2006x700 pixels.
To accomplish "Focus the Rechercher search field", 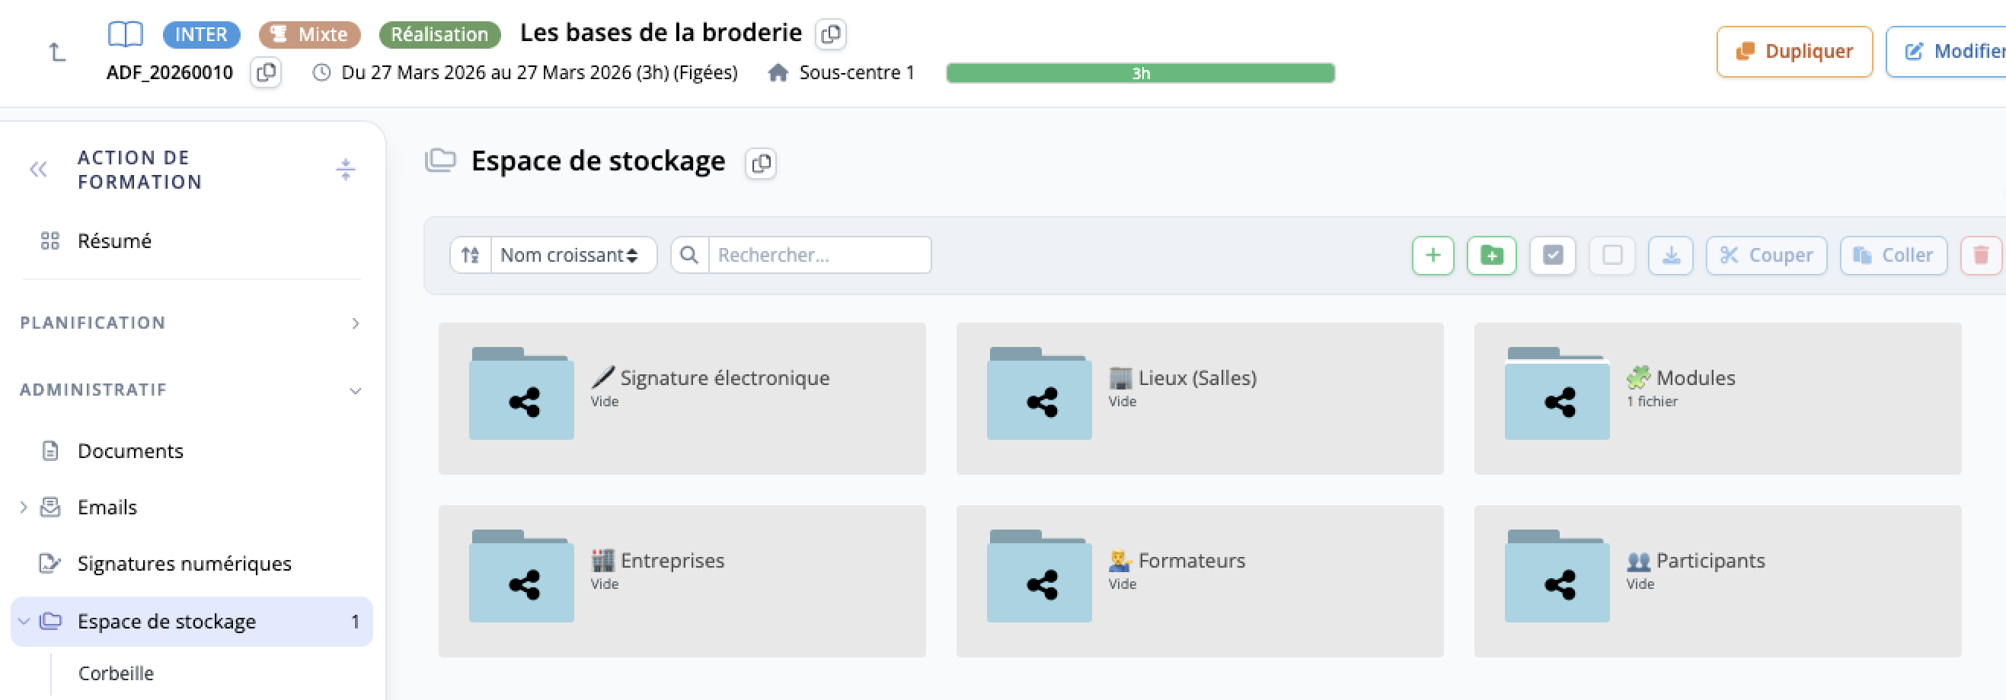I will pyautogui.click(x=819, y=255).
